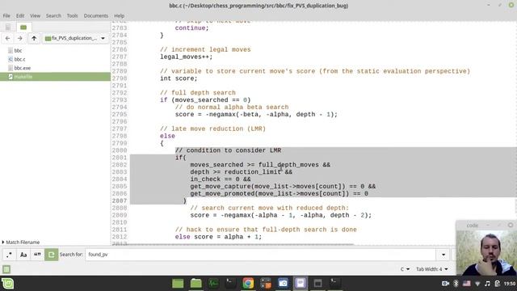The width and height of the screenshot is (517, 291).
Task: Toggle regular expression search
Action: [x=9, y=255]
